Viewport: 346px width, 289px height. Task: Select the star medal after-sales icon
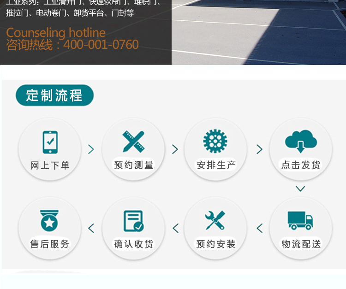(49, 220)
